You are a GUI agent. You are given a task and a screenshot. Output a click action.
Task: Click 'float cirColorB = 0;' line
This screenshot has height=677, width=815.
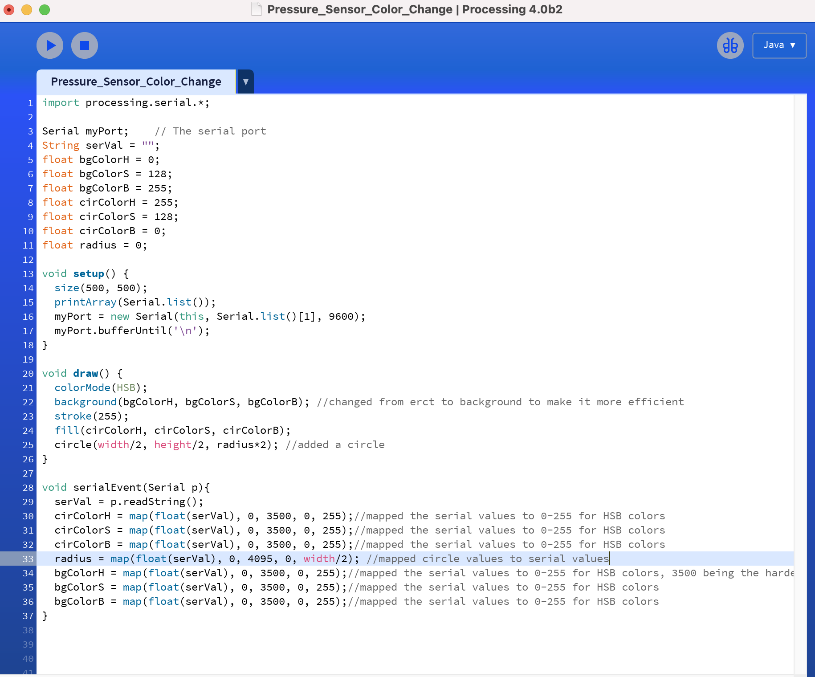click(x=104, y=231)
